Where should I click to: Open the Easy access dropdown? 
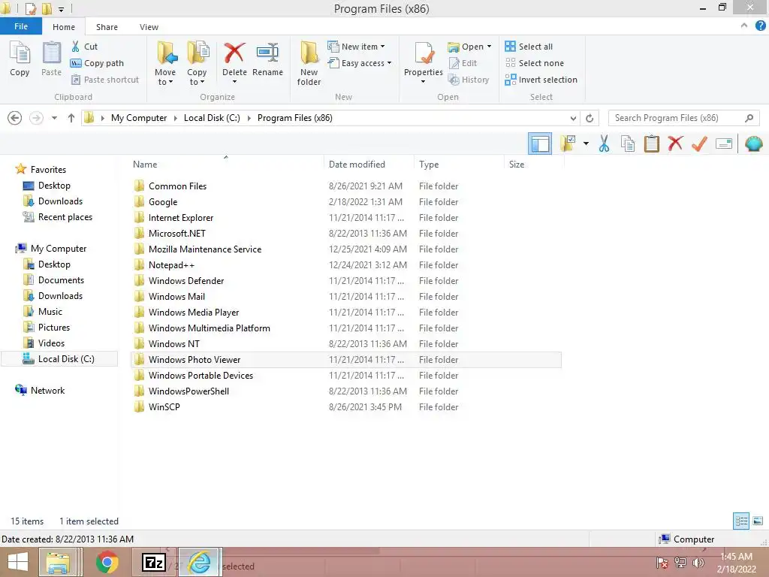[360, 63]
